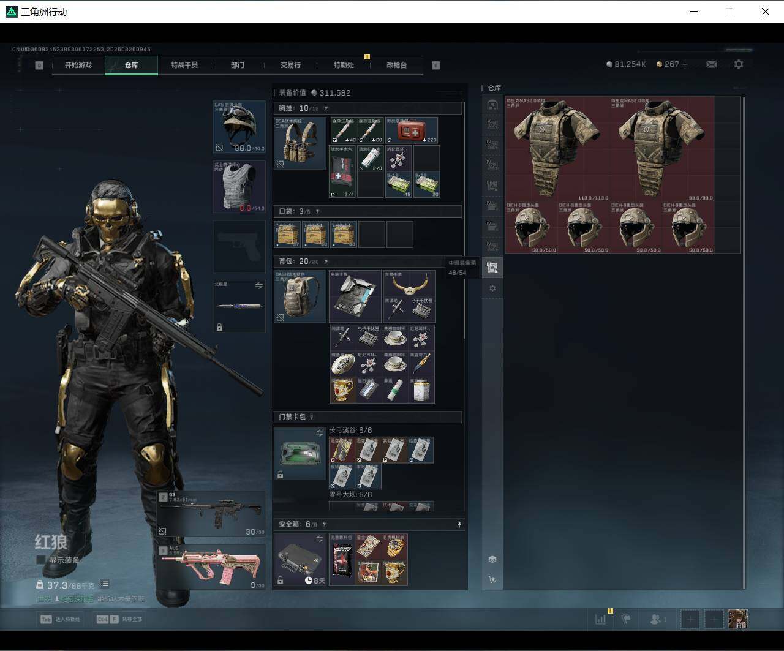Open the stash sidebar gear icon
The height and width of the screenshot is (651, 784).
pos(492,288)
